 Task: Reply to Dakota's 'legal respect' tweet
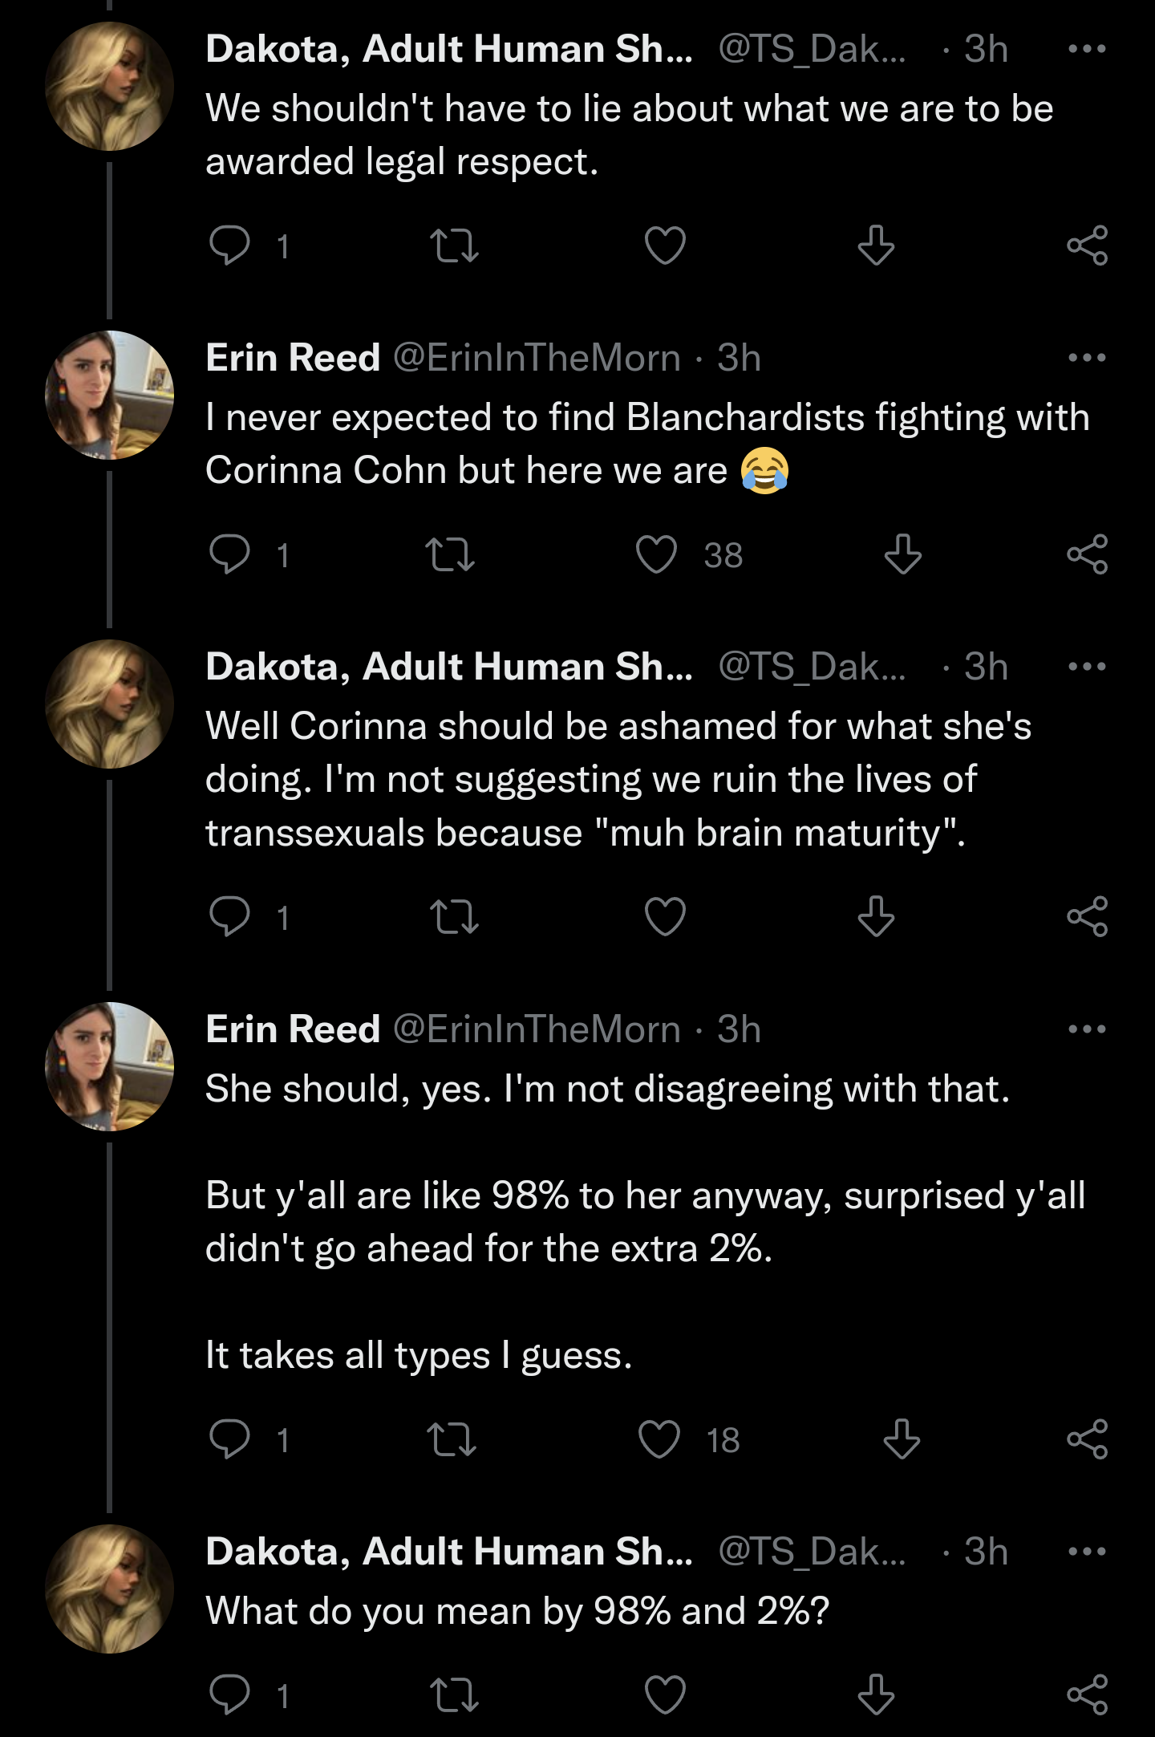[230, 245]
